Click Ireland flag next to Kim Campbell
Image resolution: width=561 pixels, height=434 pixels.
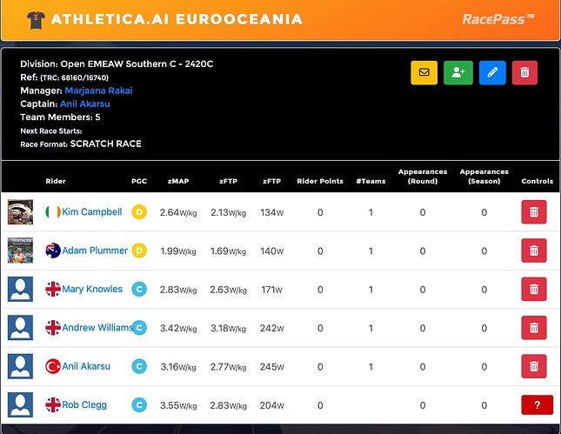tap(53, 212)
